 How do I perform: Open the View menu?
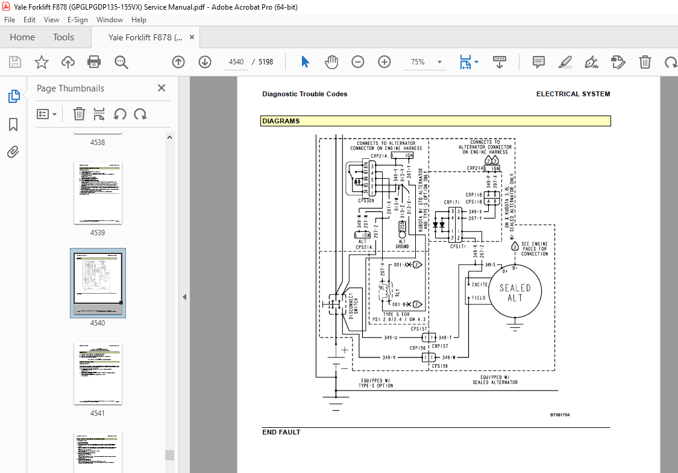pos(51,20)
